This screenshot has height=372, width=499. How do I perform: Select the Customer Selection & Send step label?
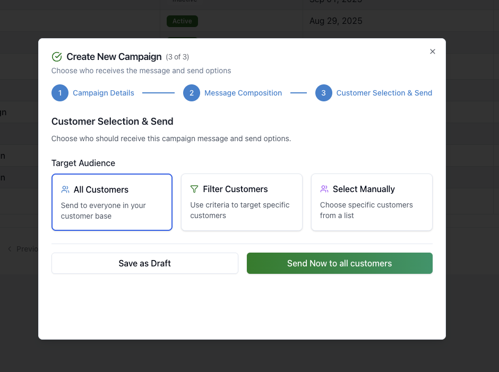[384, 93]
